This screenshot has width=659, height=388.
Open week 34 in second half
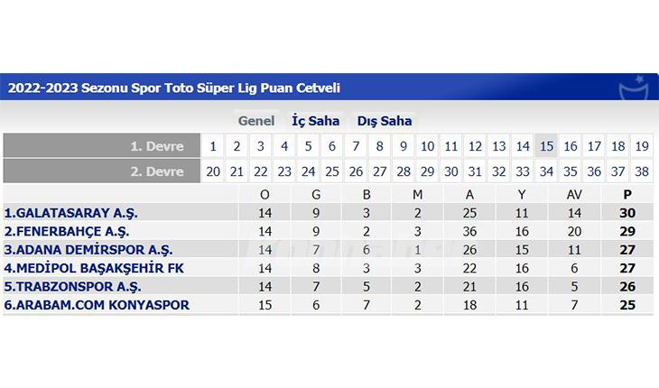(x=546, y=171)
